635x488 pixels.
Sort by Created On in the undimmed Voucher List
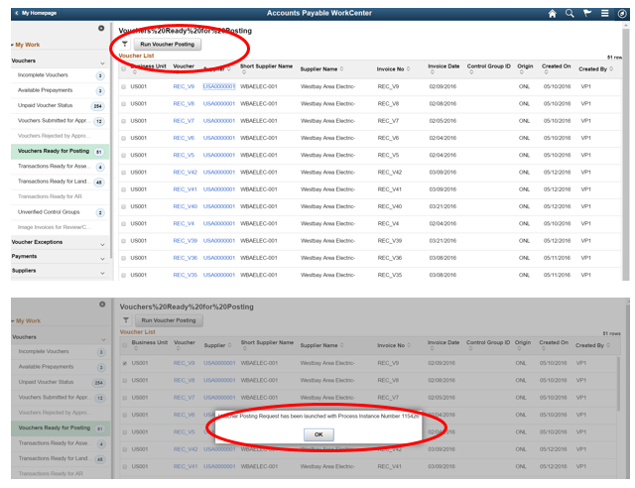pos(556,68)
